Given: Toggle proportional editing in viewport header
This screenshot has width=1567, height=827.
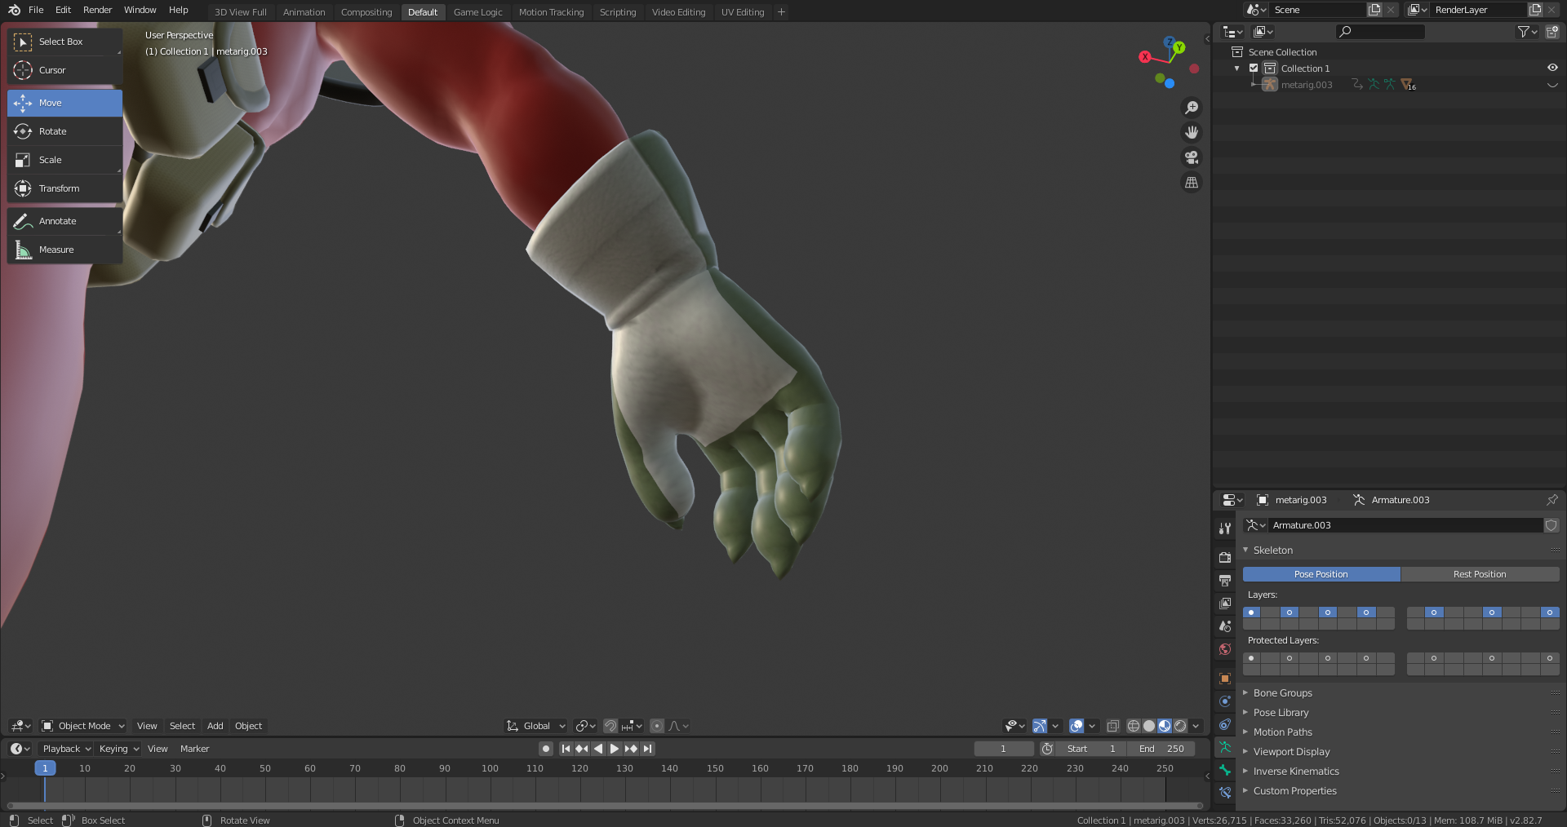Looking at the screenshot, I should (657, 726).
